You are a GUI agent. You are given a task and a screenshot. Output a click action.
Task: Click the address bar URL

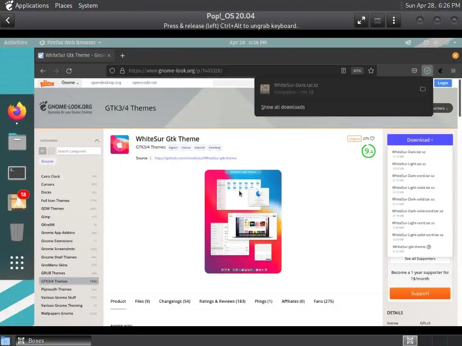(176, 71)
